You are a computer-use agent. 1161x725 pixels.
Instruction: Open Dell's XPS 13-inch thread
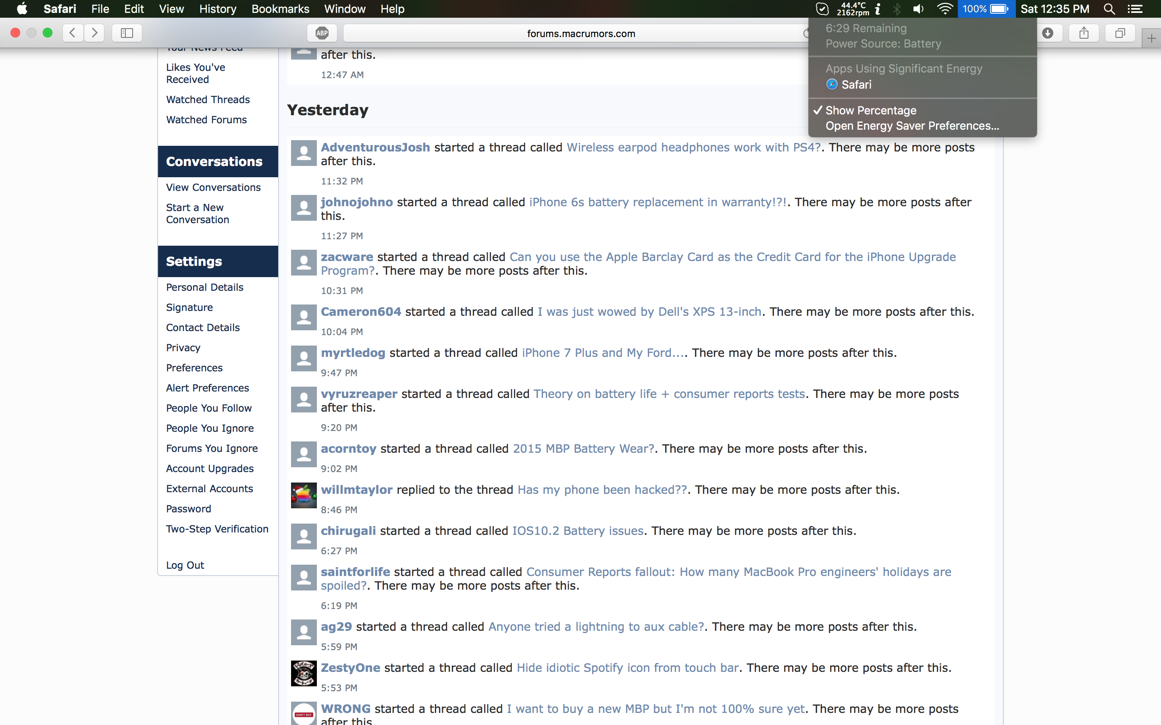(649, 312)
